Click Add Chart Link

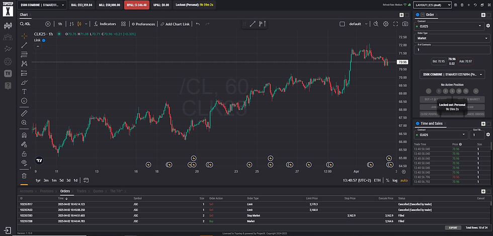tap(175, 24)
